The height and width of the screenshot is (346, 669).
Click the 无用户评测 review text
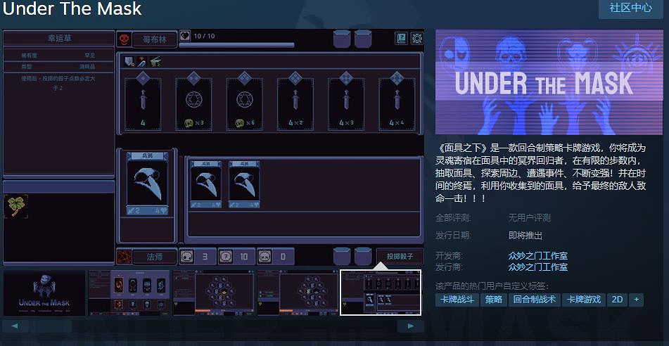tap(529, 218)
